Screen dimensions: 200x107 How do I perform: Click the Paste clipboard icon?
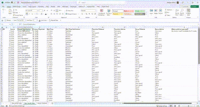[x=10, y=11]
